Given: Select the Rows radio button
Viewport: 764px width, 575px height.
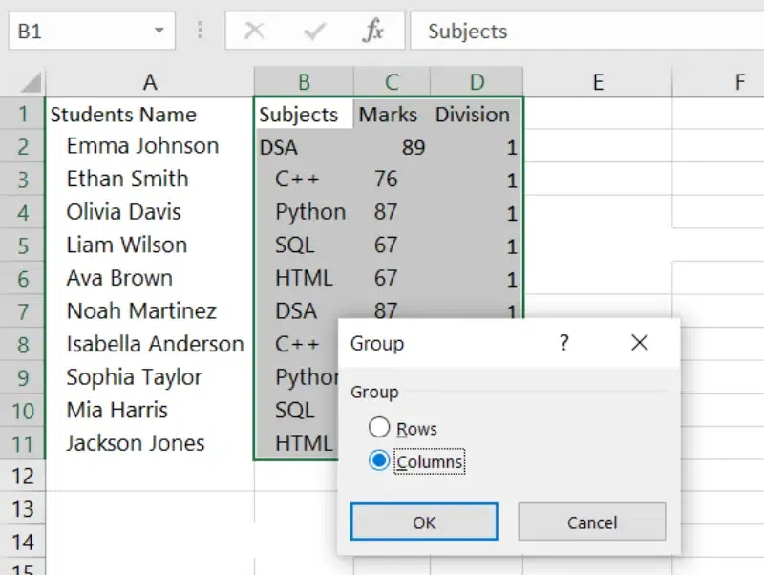Looking at the screenshot, I should coord(380,428).
